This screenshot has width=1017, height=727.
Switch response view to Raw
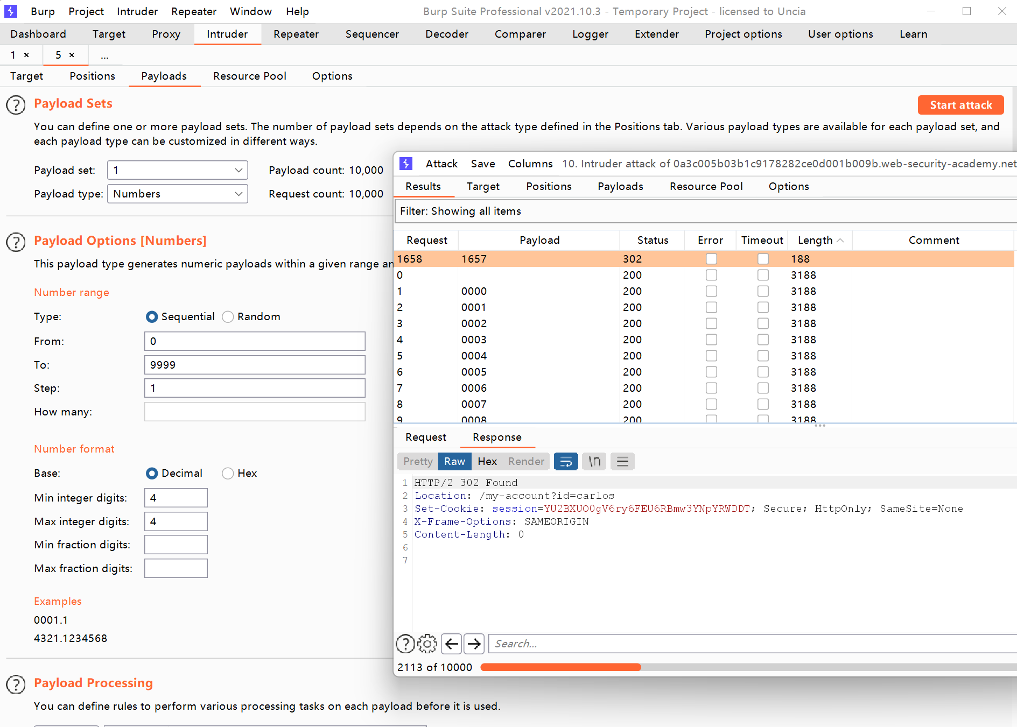coord(454,461)
